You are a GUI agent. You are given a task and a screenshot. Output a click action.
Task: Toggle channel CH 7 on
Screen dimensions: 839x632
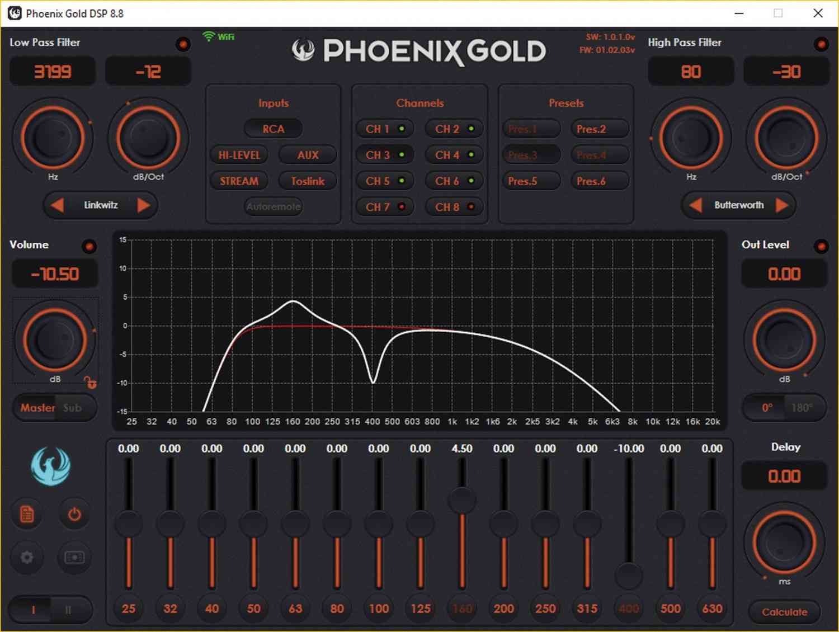[385, 207]
